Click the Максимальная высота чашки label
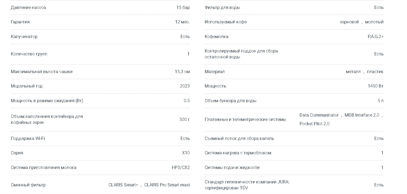Image resolution: width=407 pixels, height=194 pixels. (x=42, y=72)
